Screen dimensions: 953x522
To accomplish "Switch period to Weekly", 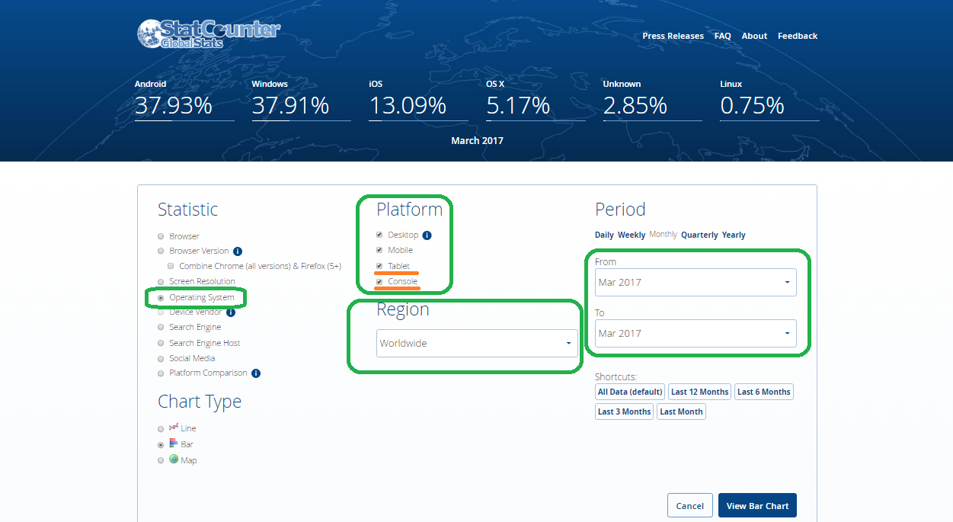I will [x=632, y=235].
